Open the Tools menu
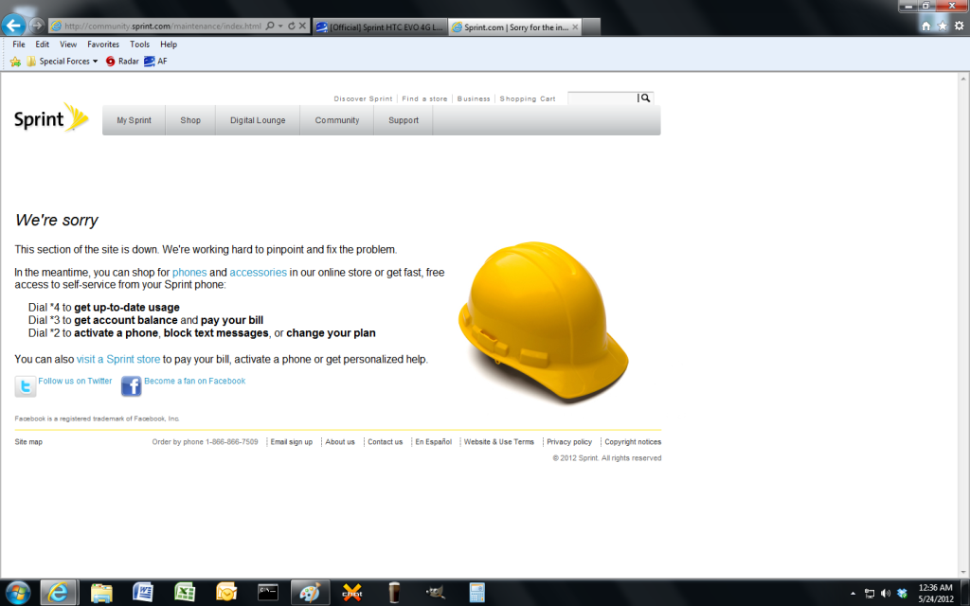This screenshot has width=970, height=606. click(x=140, y=45)
